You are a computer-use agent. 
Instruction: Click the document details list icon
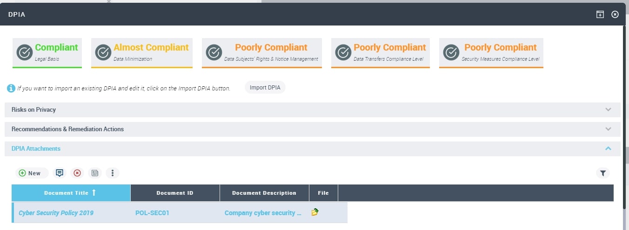(95, 173)
